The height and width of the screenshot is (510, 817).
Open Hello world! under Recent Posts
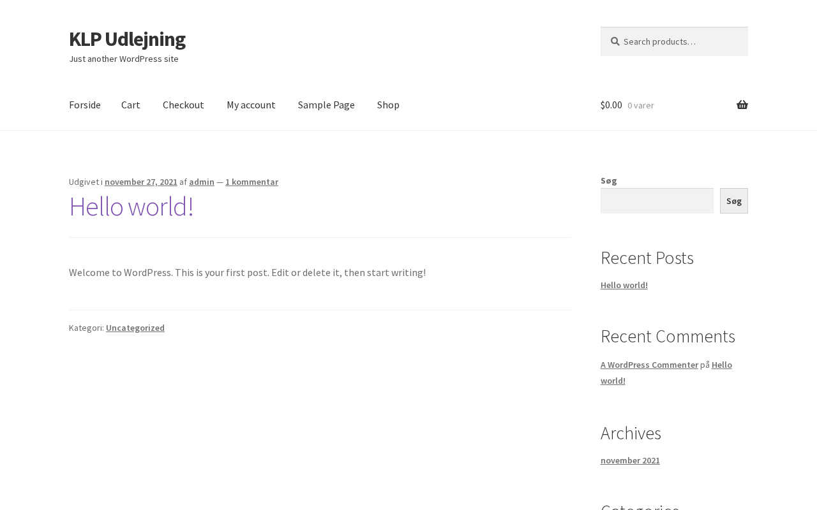click(624, 285)
